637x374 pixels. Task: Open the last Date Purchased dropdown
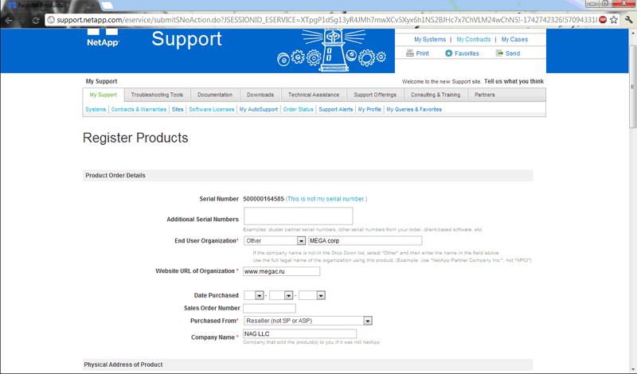(x=321, y=295)
